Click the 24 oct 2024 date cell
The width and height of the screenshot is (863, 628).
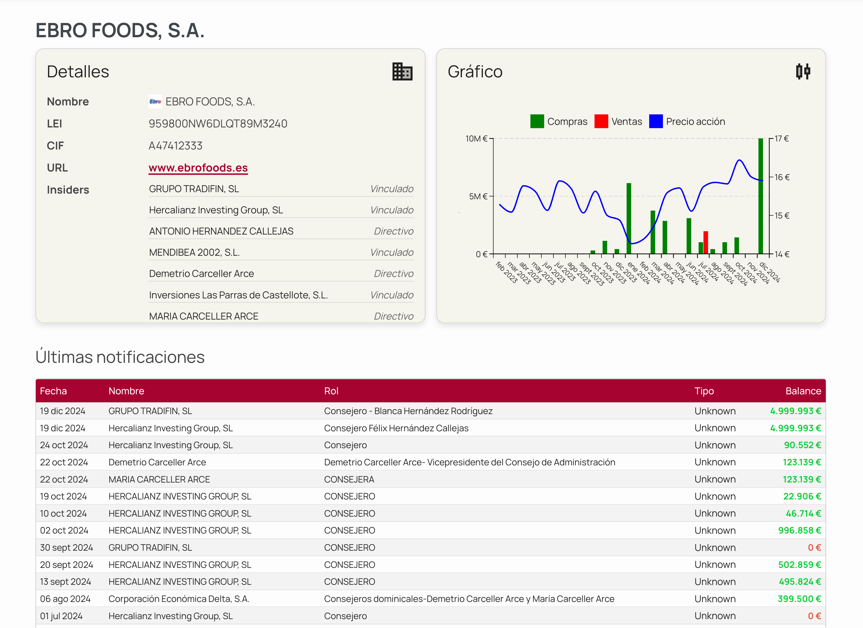tap(64, 445)
